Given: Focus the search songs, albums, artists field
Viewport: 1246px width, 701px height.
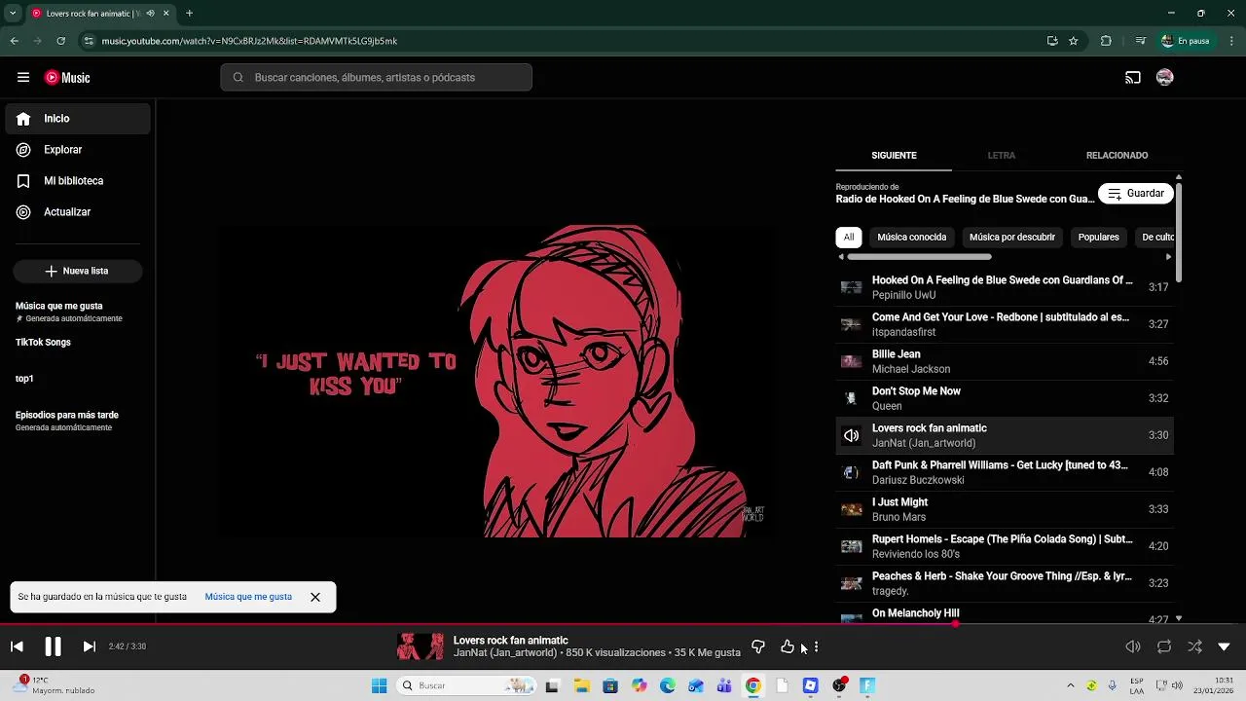Looking at the screenshot, I should click(x=376, y=78).
